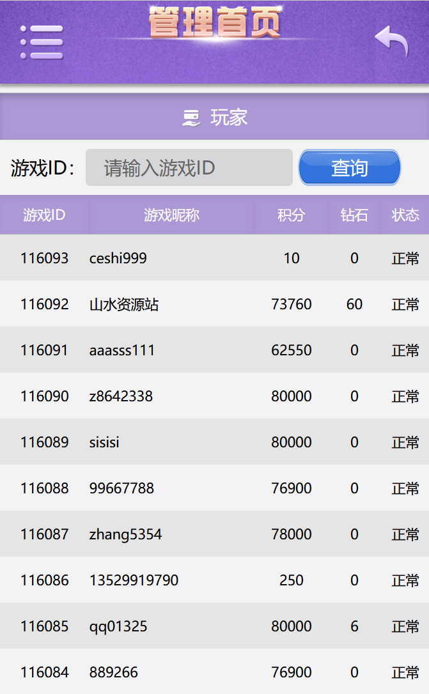Click the 钻石 column header
This screenshot has height=694, width=429.
coord(354,215)
